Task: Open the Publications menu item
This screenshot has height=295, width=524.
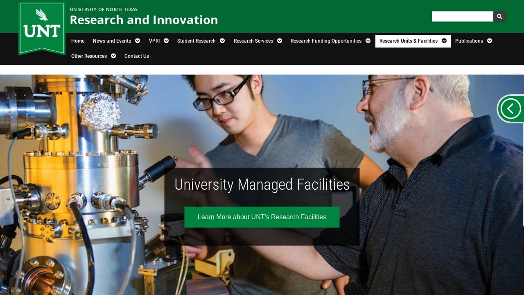Action: (469, 41)
